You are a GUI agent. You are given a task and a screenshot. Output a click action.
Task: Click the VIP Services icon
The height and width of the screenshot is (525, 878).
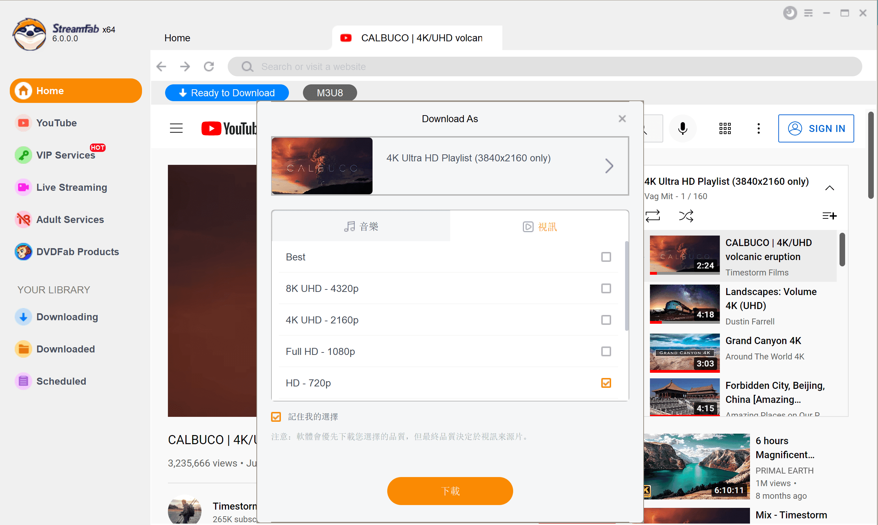(22, 156)
